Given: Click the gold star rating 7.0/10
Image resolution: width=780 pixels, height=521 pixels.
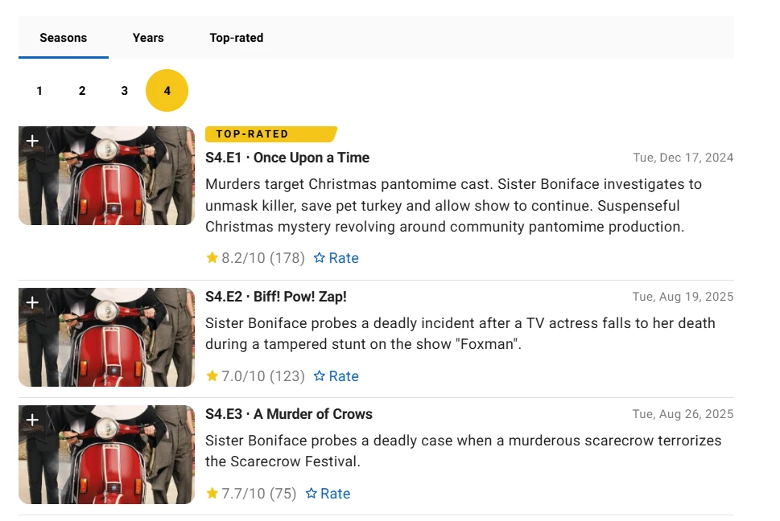Looking at the screenshot, I should tap(213, 376).
